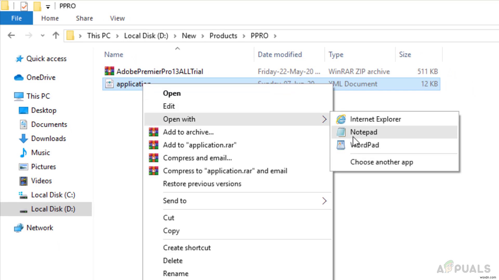499x280 pixels.
Task: Click the up directory navigation arrow
Action: (56, 35)
